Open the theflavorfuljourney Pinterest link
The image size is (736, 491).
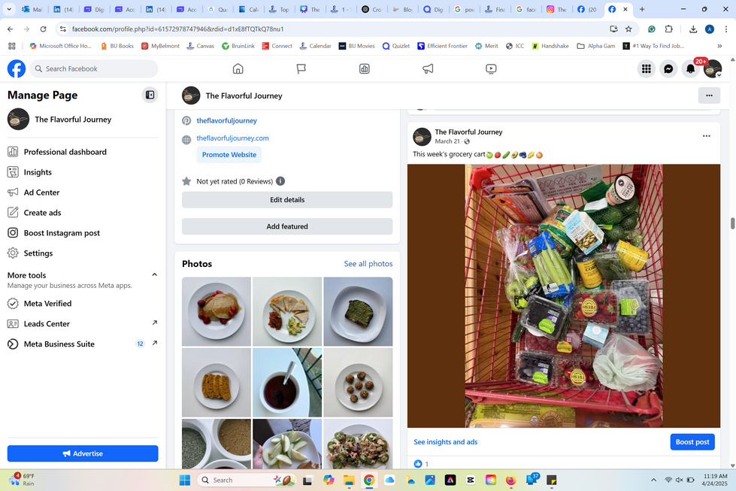click(227, 120)
